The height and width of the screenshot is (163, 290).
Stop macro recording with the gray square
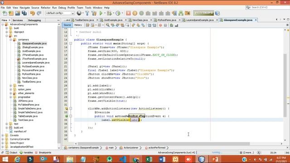(165, 25)
